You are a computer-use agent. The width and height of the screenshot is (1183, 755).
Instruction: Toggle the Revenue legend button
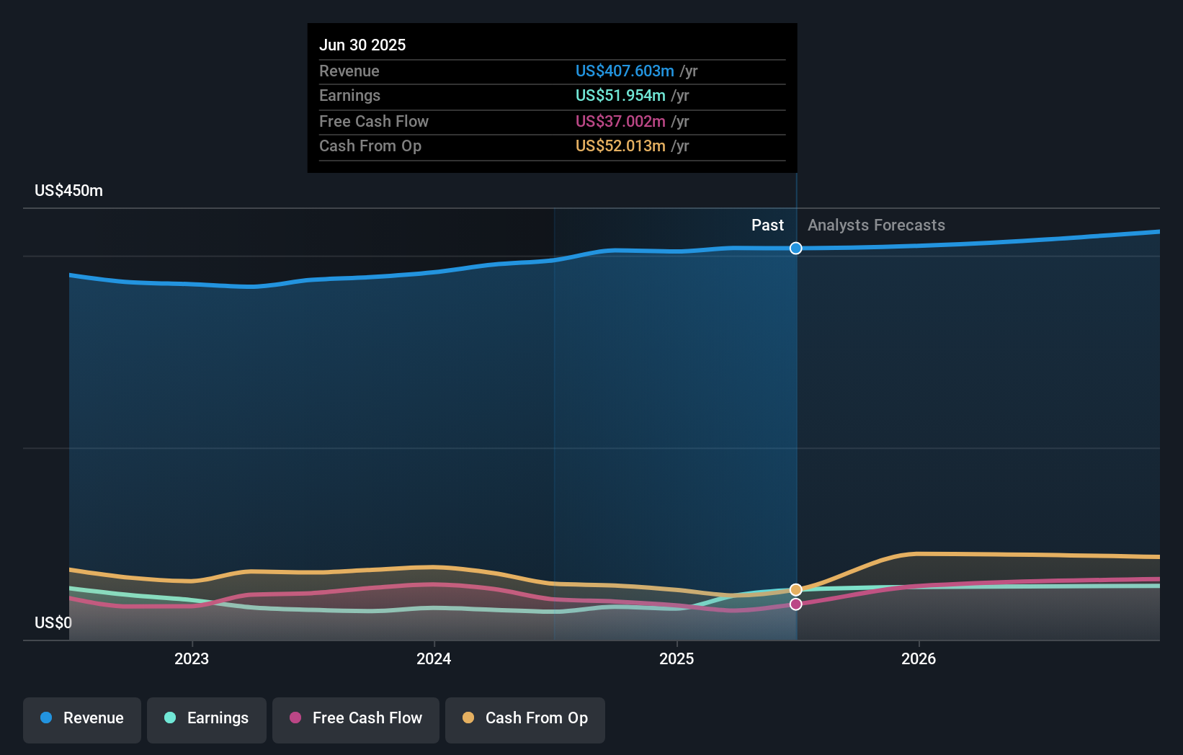pos(82,720)
